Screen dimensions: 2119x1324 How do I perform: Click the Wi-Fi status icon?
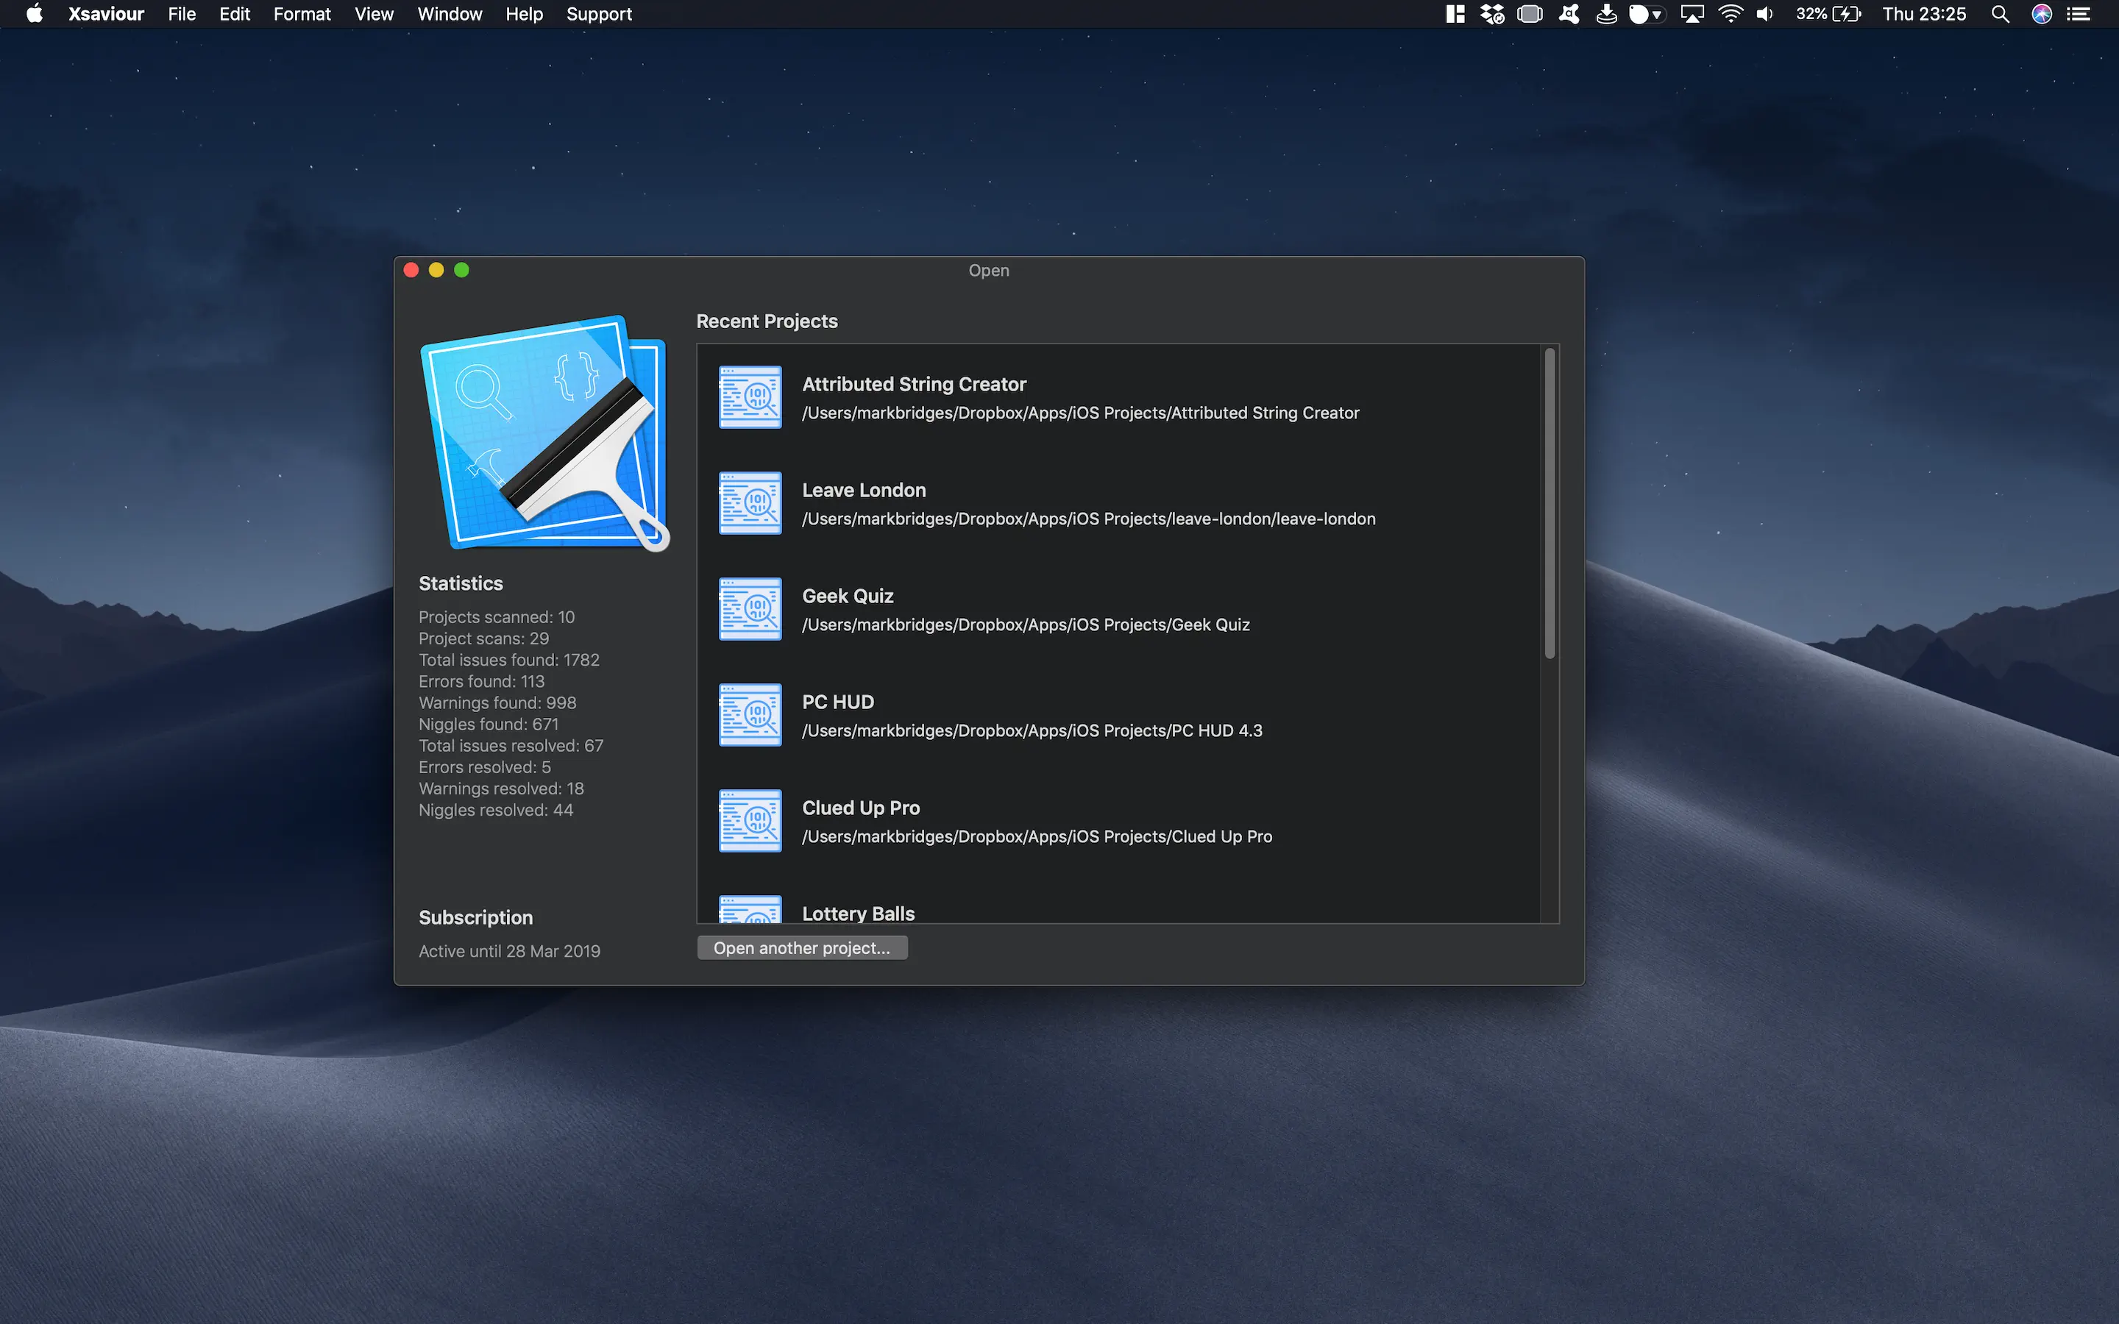pos(1729,14)
